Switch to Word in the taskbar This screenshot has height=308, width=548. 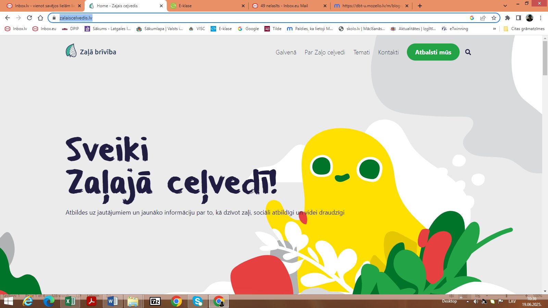click(x=113, y=301)
